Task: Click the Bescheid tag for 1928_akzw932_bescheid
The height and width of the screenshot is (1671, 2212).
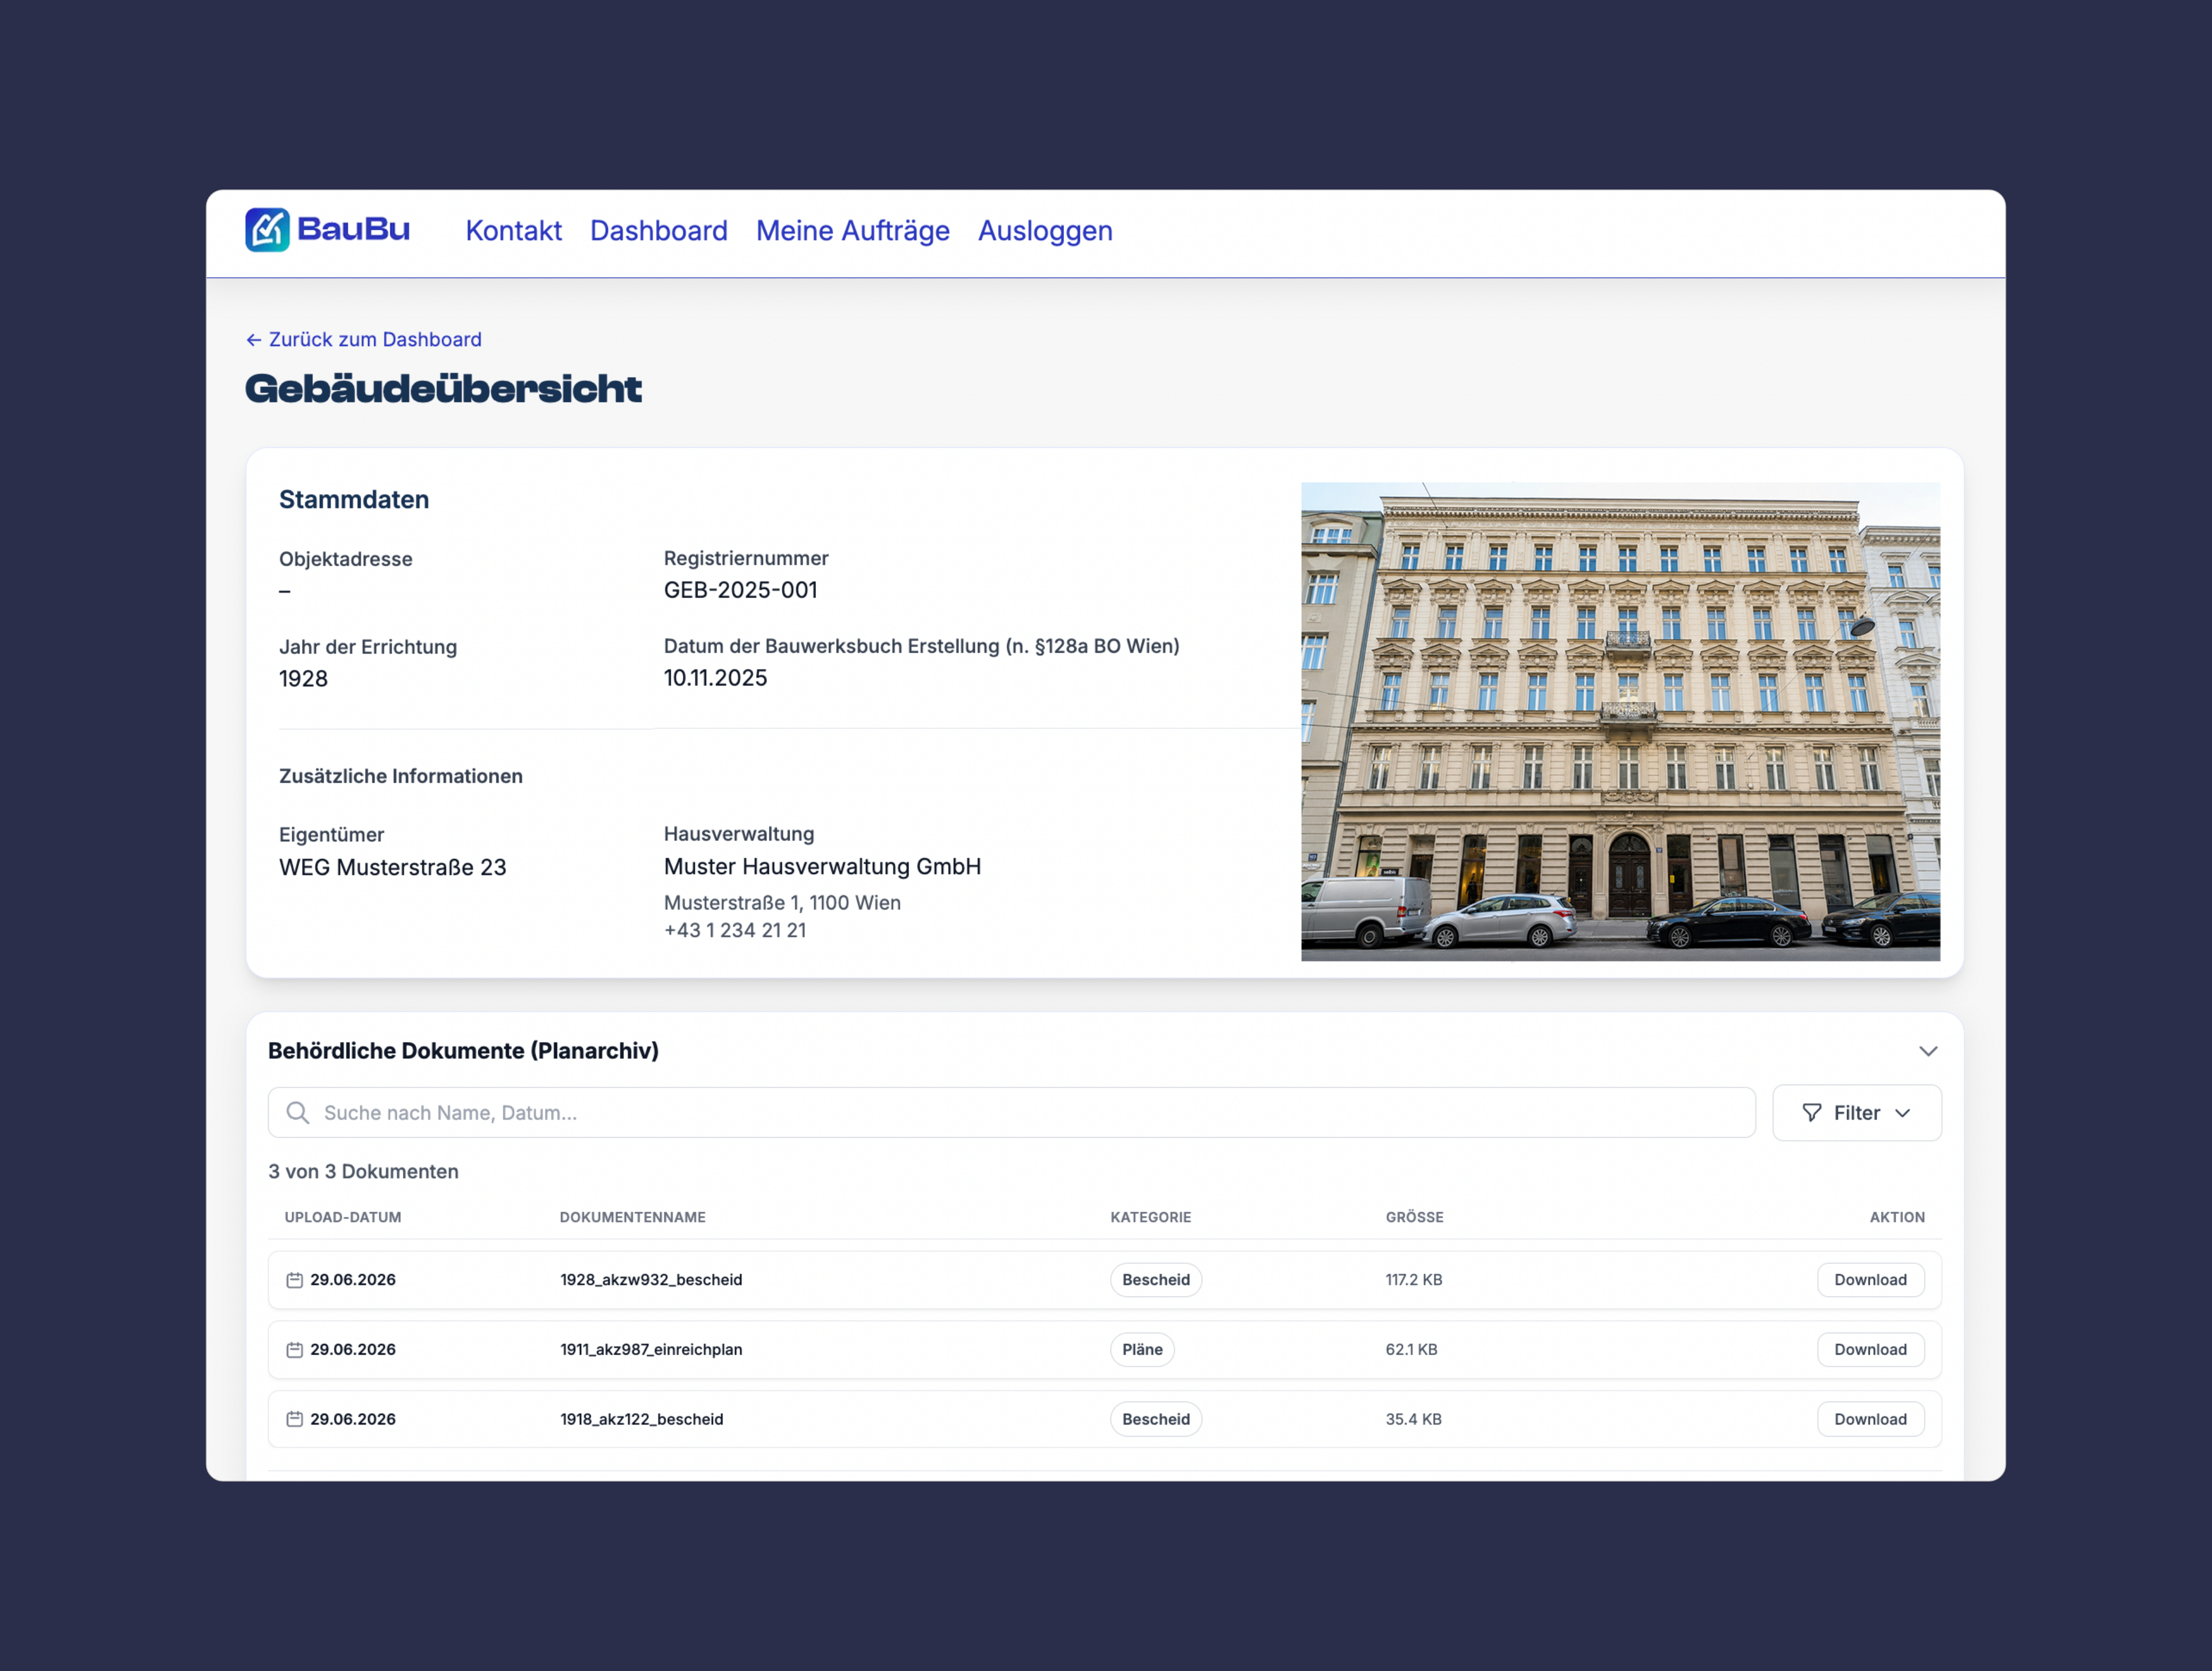Action: coord(1156,1280)
